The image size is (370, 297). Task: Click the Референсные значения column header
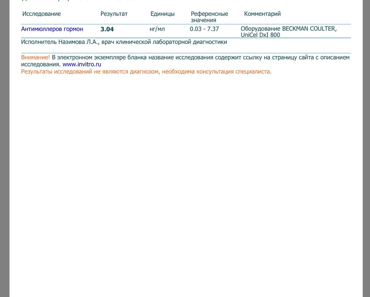(209, 17)
